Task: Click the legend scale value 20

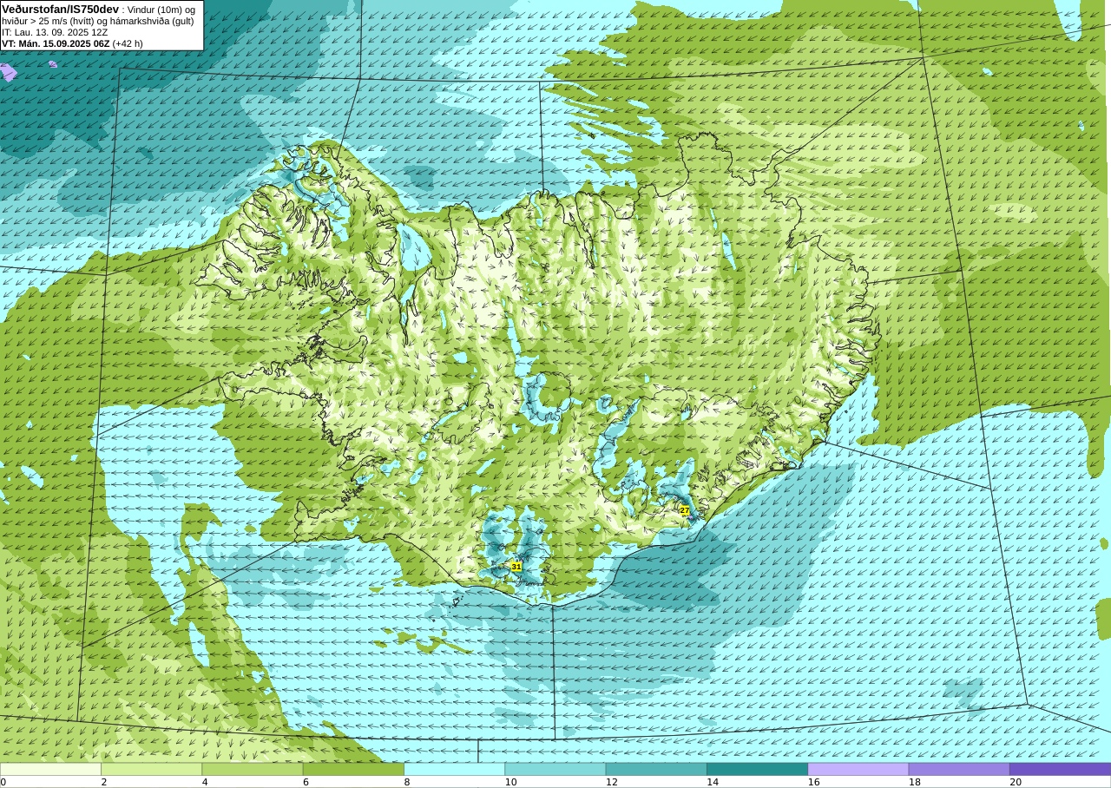Action: tap(1016, 782)
